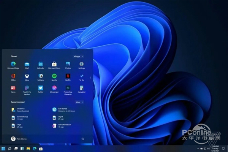The image size is (228, 152).
Task: Open the Xbox app
Action: coord(27,77)
